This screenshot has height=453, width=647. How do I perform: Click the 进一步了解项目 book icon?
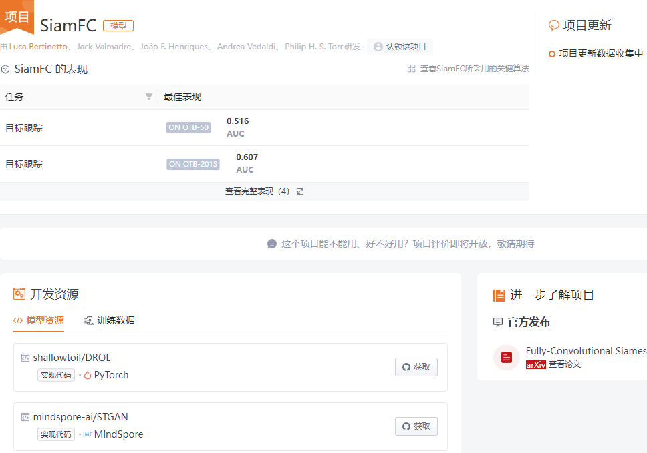point(499,296)
